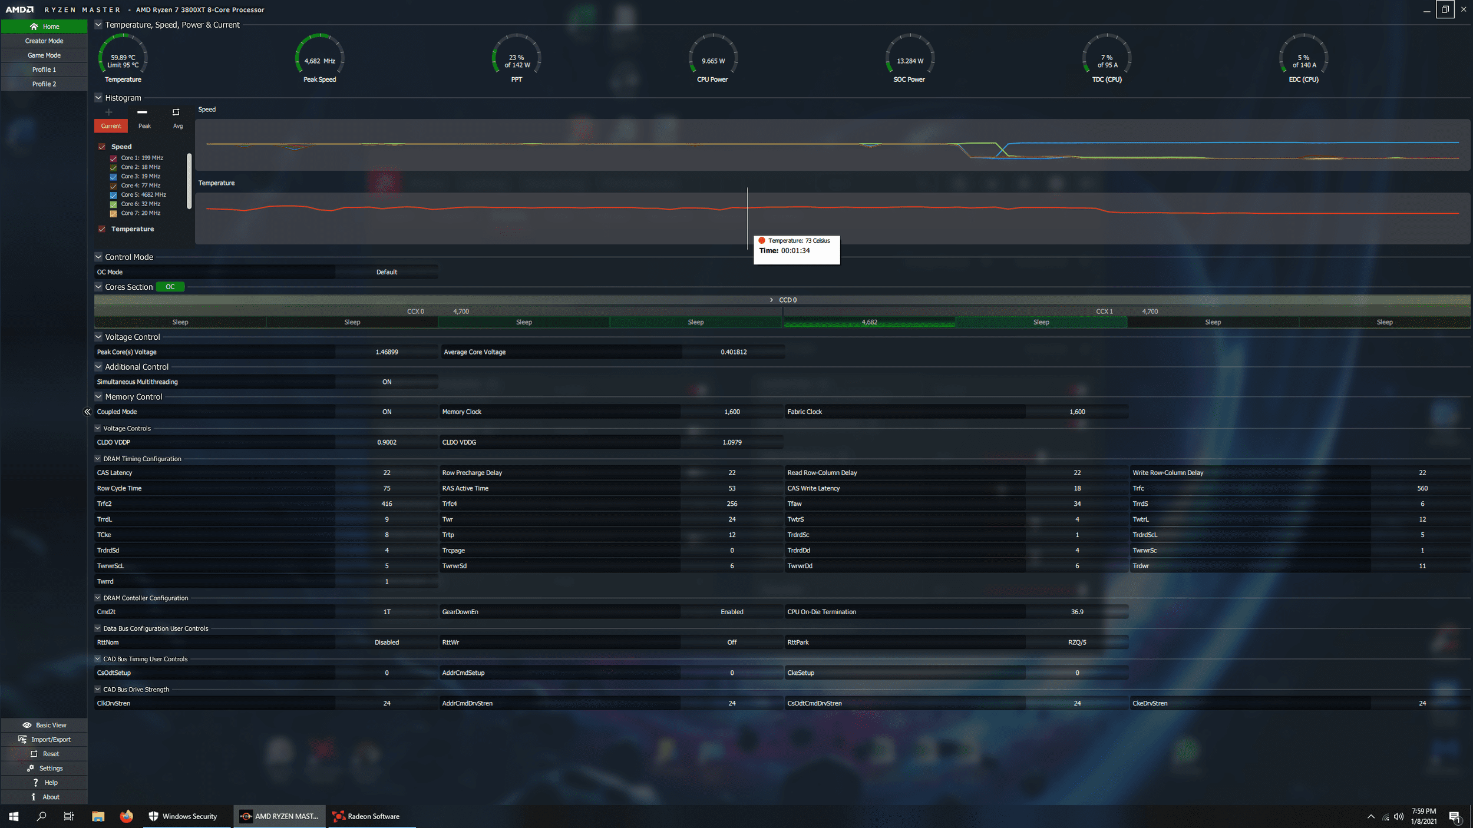Uncheck the Temperature histogram checkbox

[102, 229]
